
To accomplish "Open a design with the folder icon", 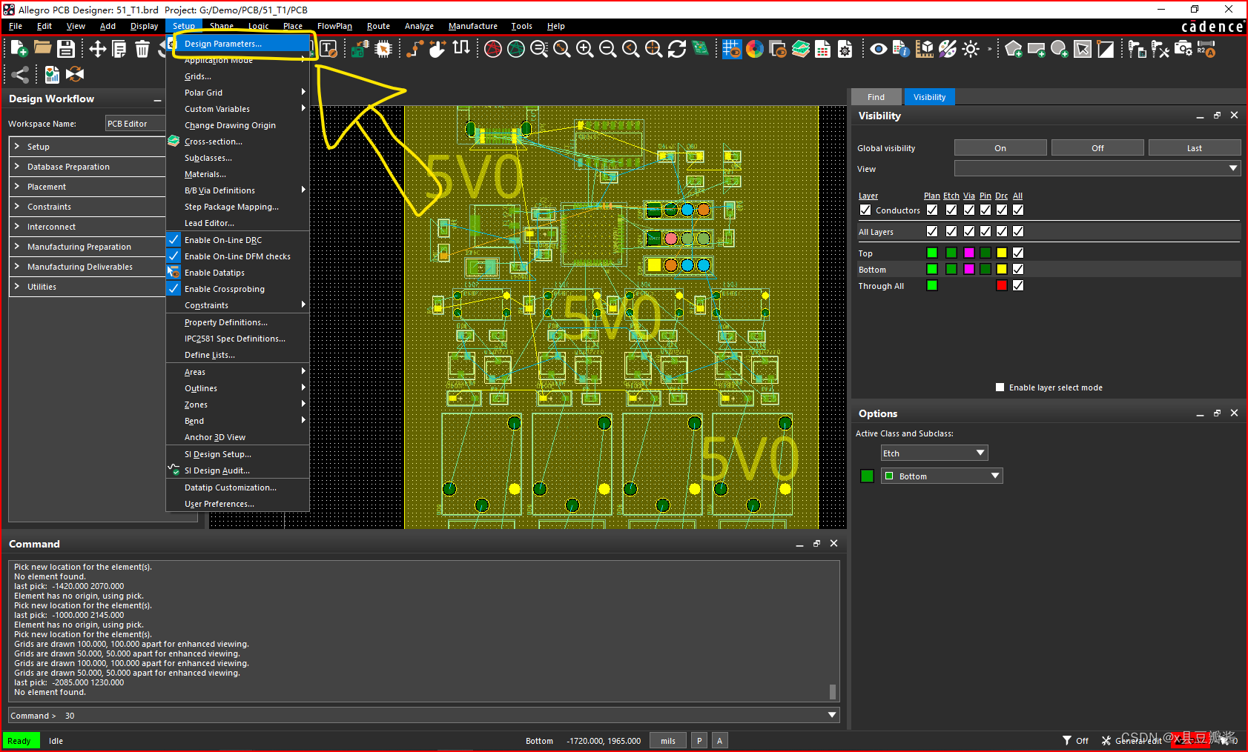I will coord(43,48).
